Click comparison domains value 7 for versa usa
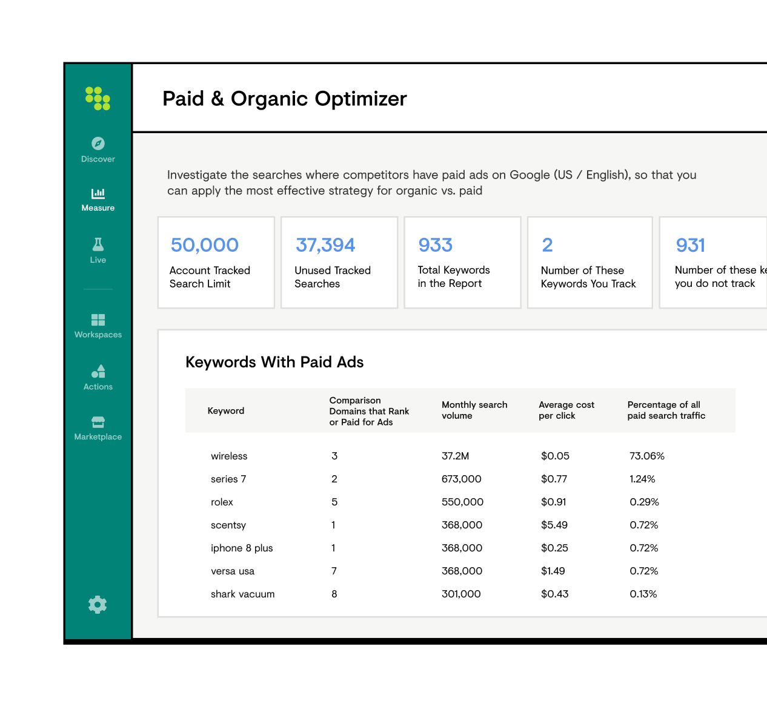This screenshot has height=713, width=767. (334, 571)
